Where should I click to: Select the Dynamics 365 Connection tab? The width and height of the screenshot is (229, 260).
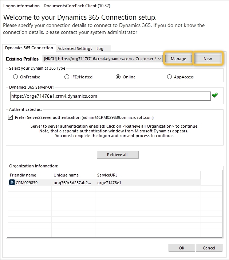click(29, 48)
